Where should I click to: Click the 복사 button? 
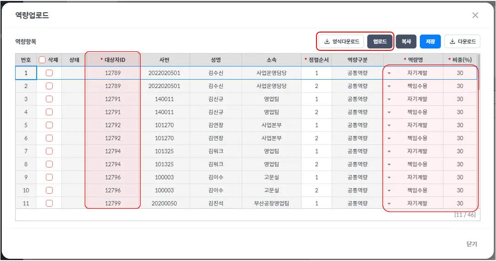click(406, 42)
